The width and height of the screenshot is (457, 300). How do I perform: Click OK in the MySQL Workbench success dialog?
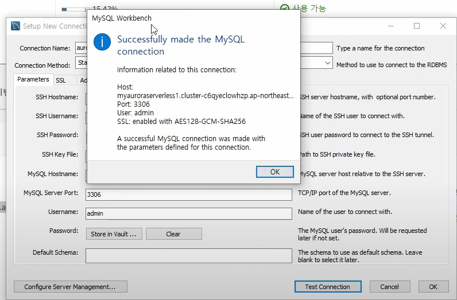coord(275,172)
